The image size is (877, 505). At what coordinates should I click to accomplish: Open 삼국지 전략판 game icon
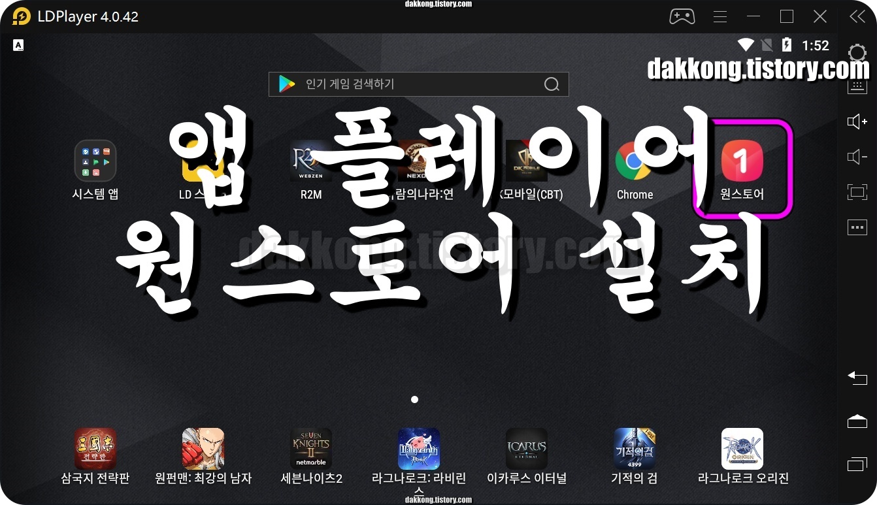pyautogui.click(x=95, y=449)
